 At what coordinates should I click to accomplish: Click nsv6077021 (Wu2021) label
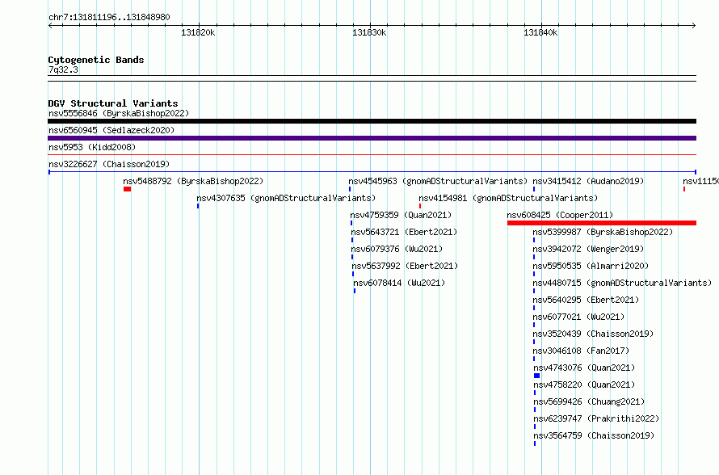tap(578, 317)
